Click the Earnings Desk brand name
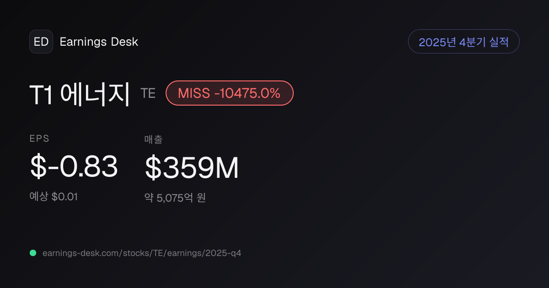The width and height of the screenshot is (549, 288). tap(99, 42)
